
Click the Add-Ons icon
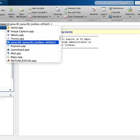(x=130, y=9)
